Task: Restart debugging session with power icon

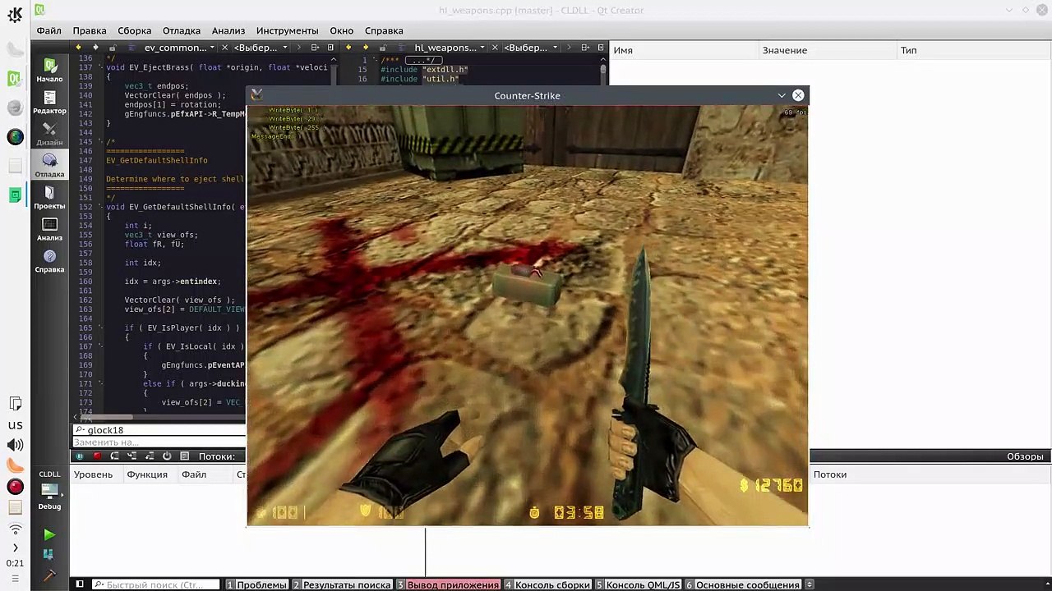Action: click(x=167, y=456)
